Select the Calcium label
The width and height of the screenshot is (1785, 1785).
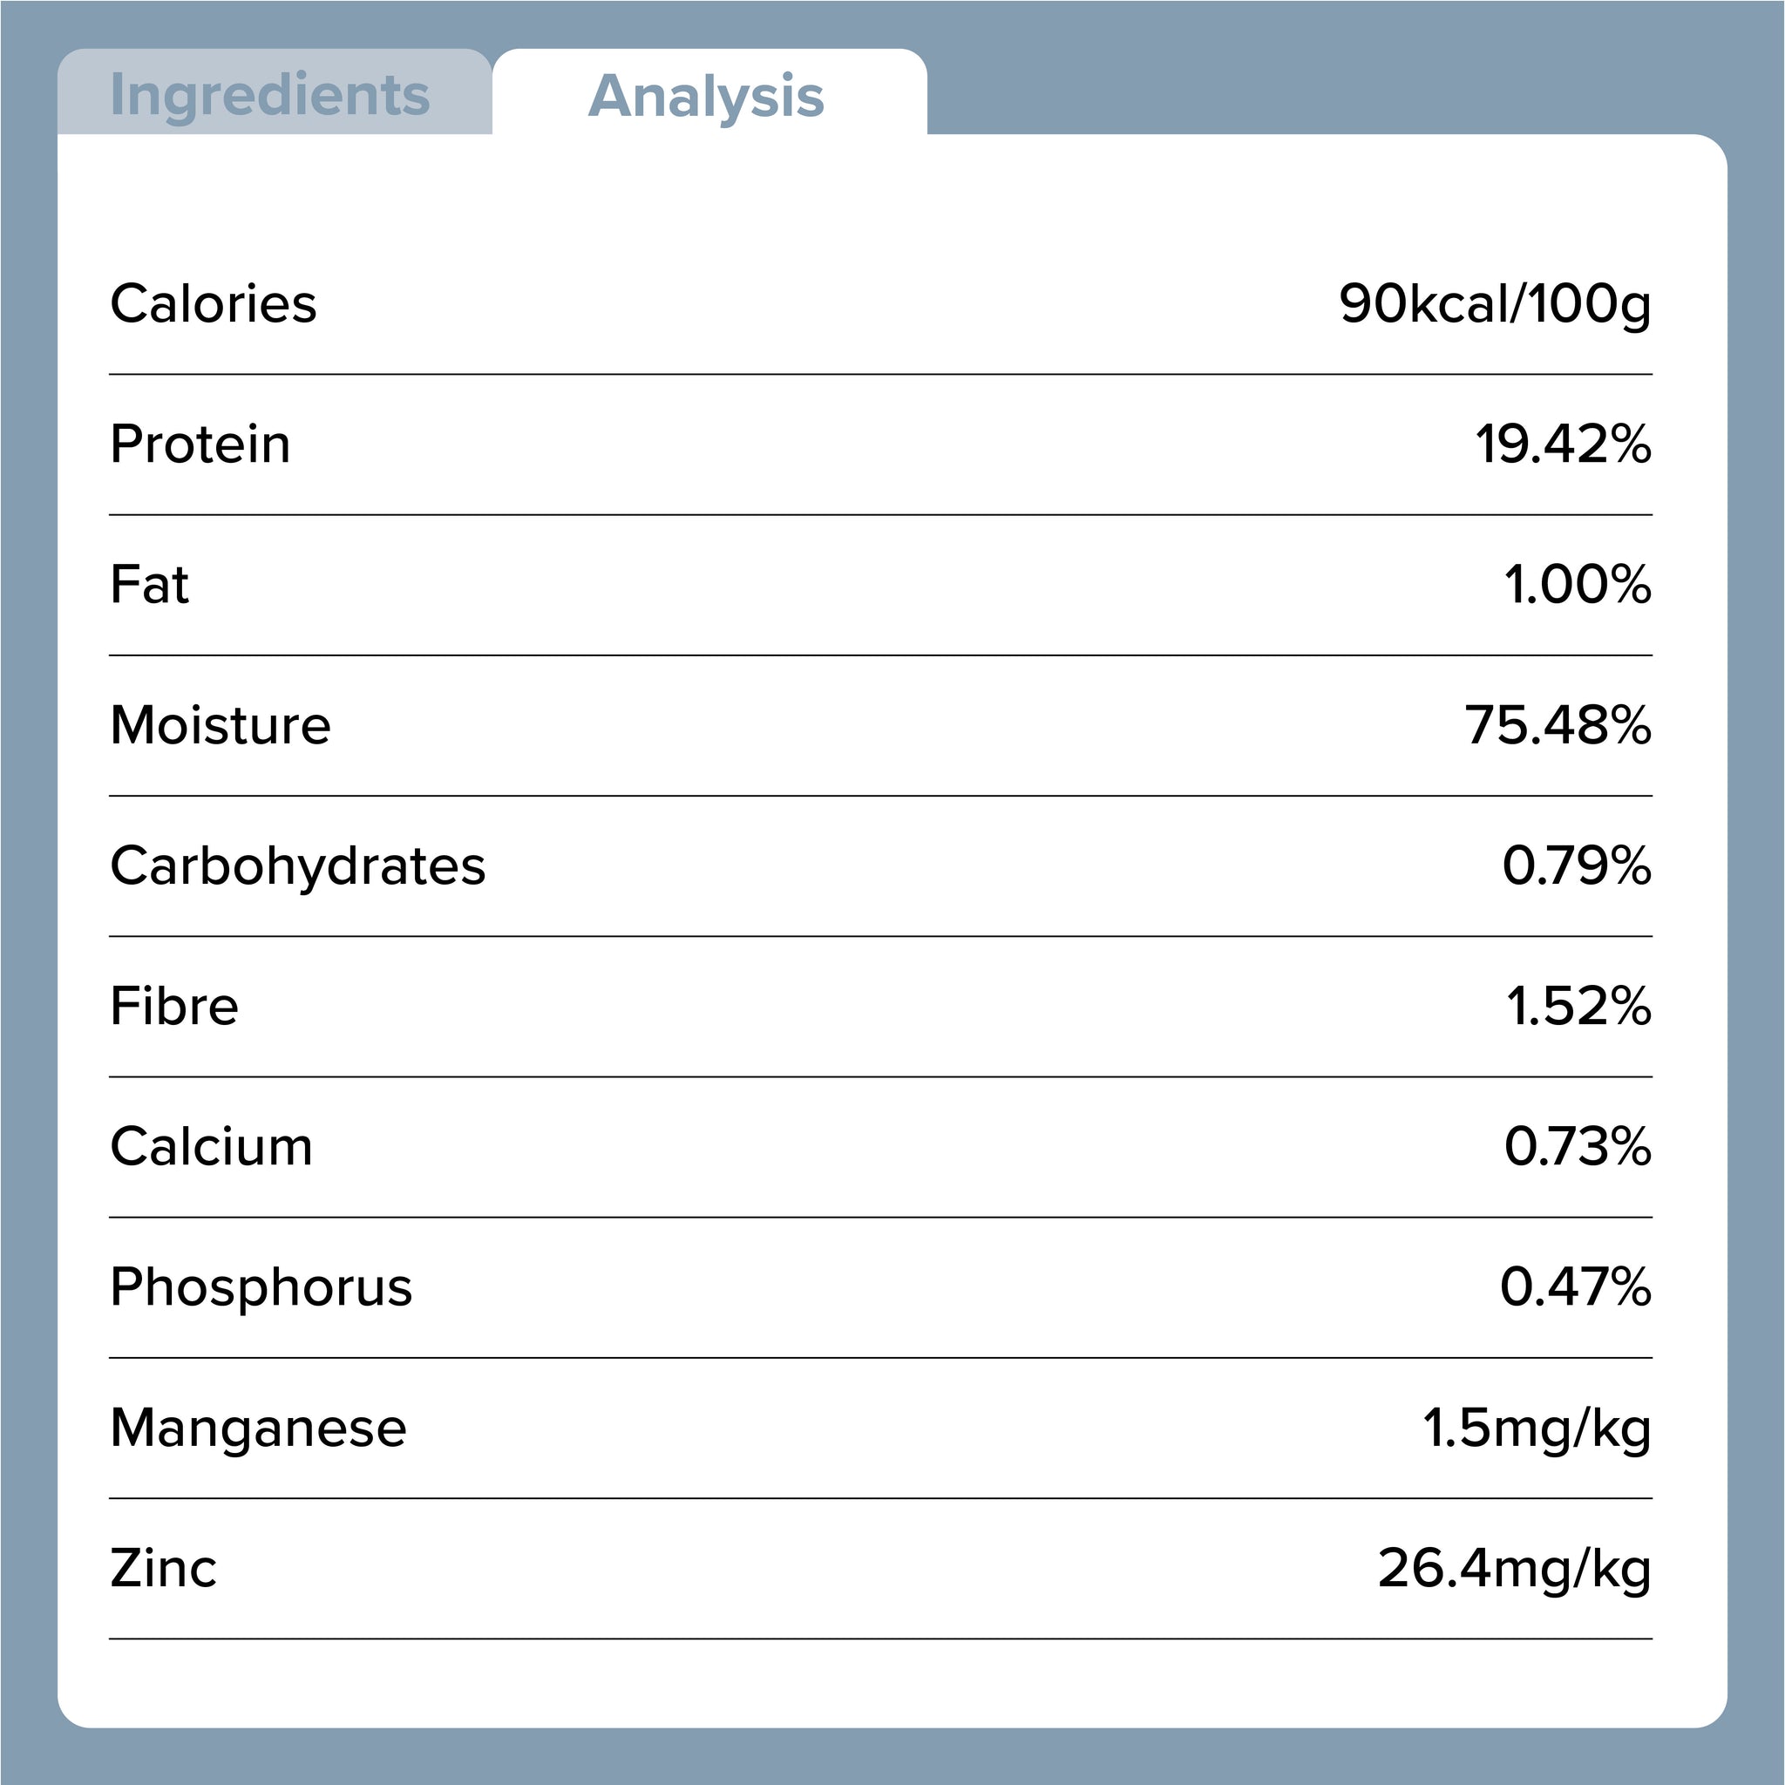[212, 1147]
